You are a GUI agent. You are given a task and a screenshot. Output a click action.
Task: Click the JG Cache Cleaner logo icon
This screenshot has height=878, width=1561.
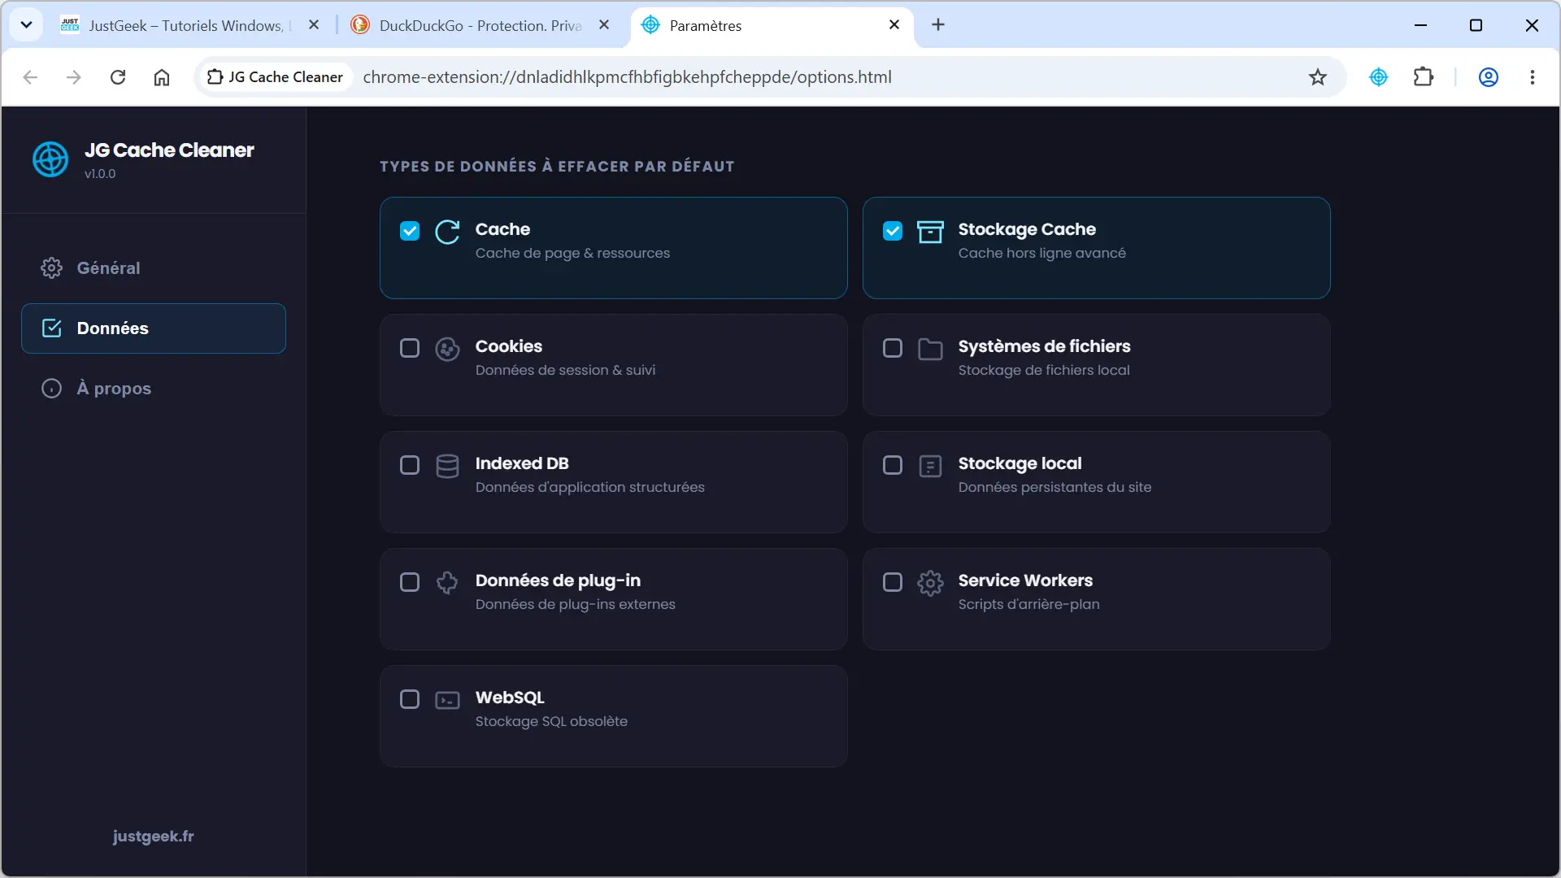pos(50,159)
